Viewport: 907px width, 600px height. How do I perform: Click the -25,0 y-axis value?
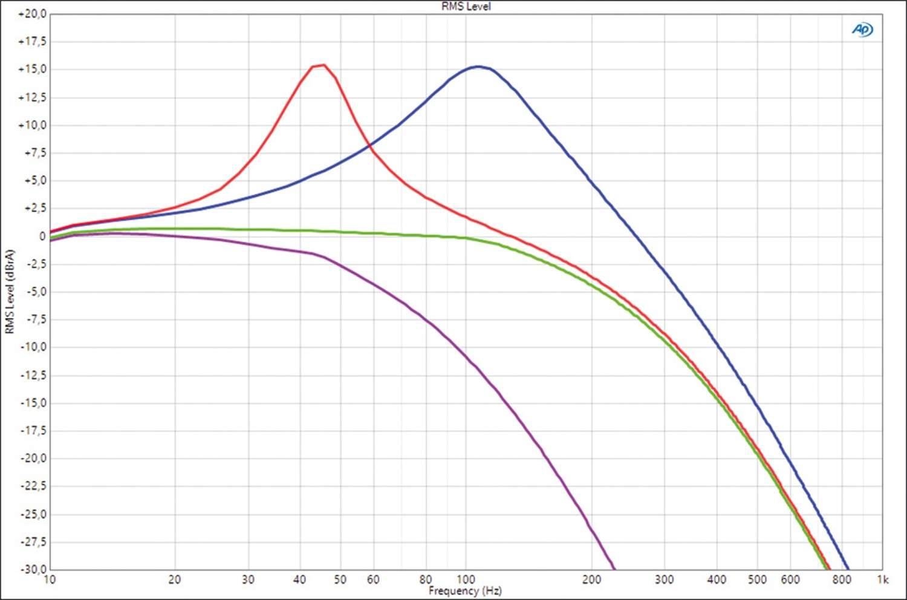pos(33,514)
